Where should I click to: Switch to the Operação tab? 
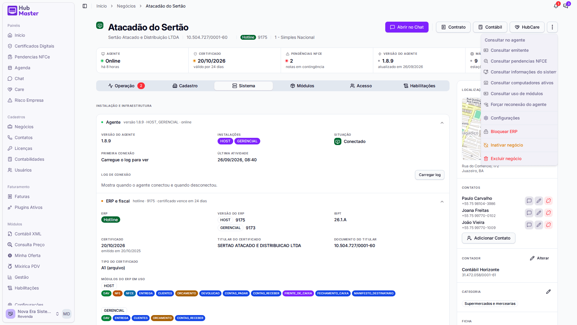tap(126, 86)
